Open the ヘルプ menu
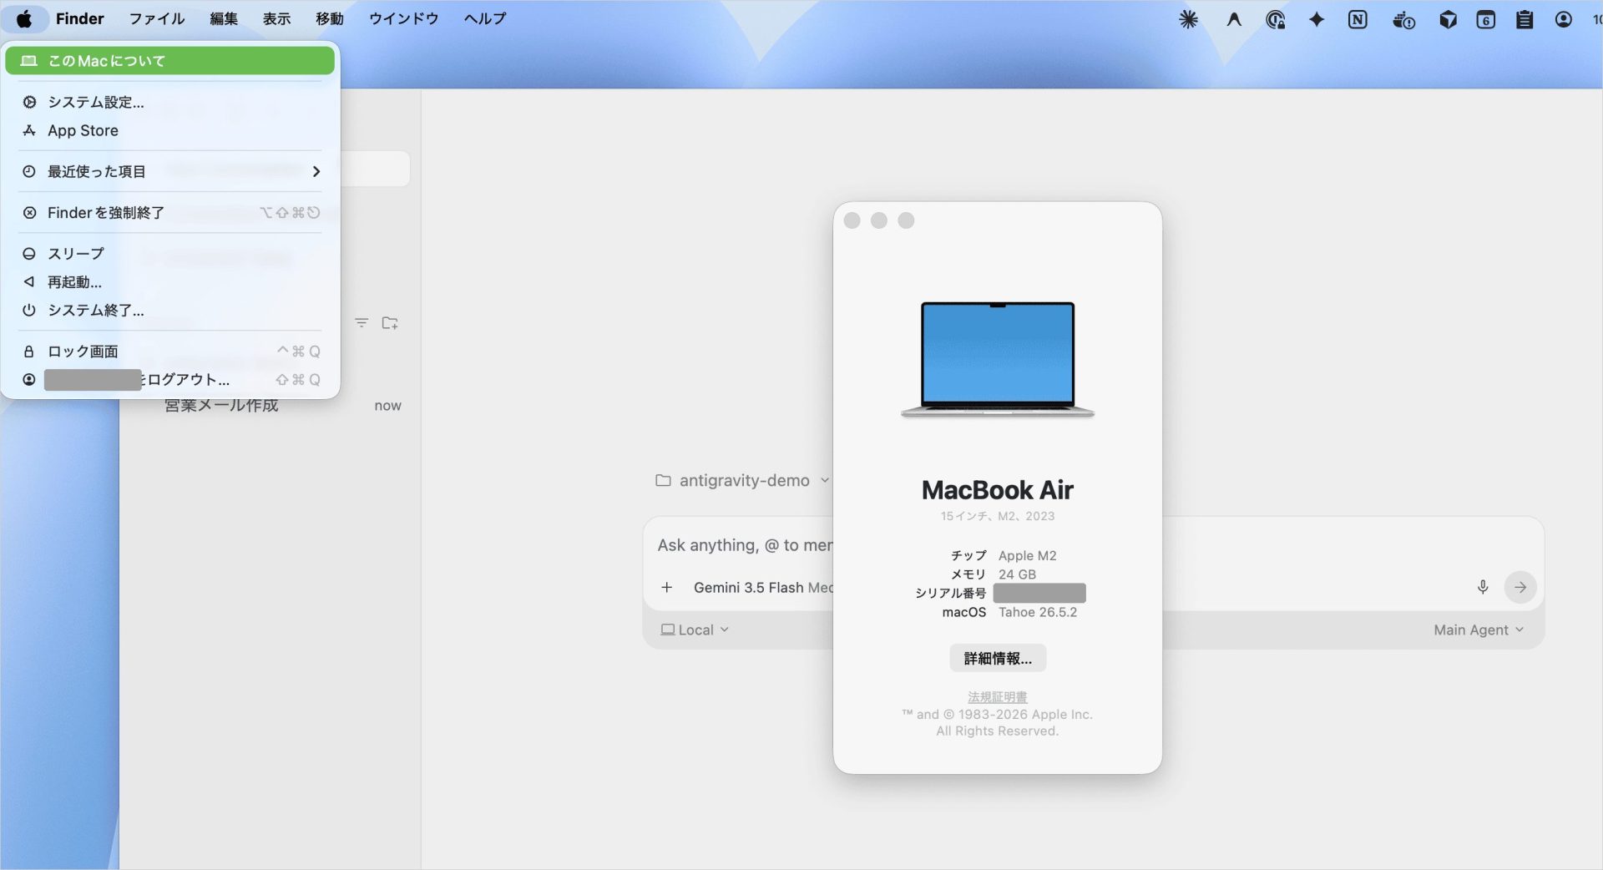The height and width of the screenshot is (870, 1603). click(x=485, y=18)
